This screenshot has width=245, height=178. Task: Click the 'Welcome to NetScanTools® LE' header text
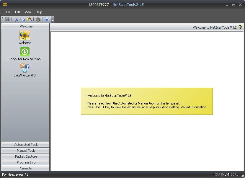[215, 27]
